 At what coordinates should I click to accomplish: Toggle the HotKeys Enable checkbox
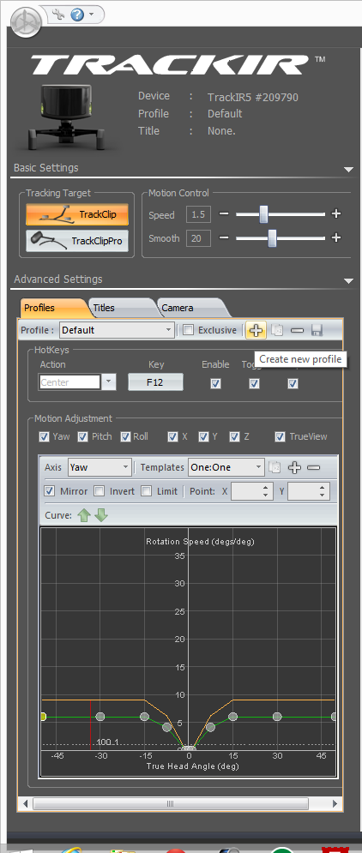[x=215, y=383]
